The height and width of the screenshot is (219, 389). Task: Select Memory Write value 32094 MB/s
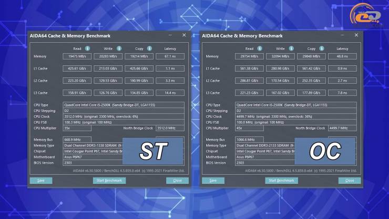click(280, 56)
